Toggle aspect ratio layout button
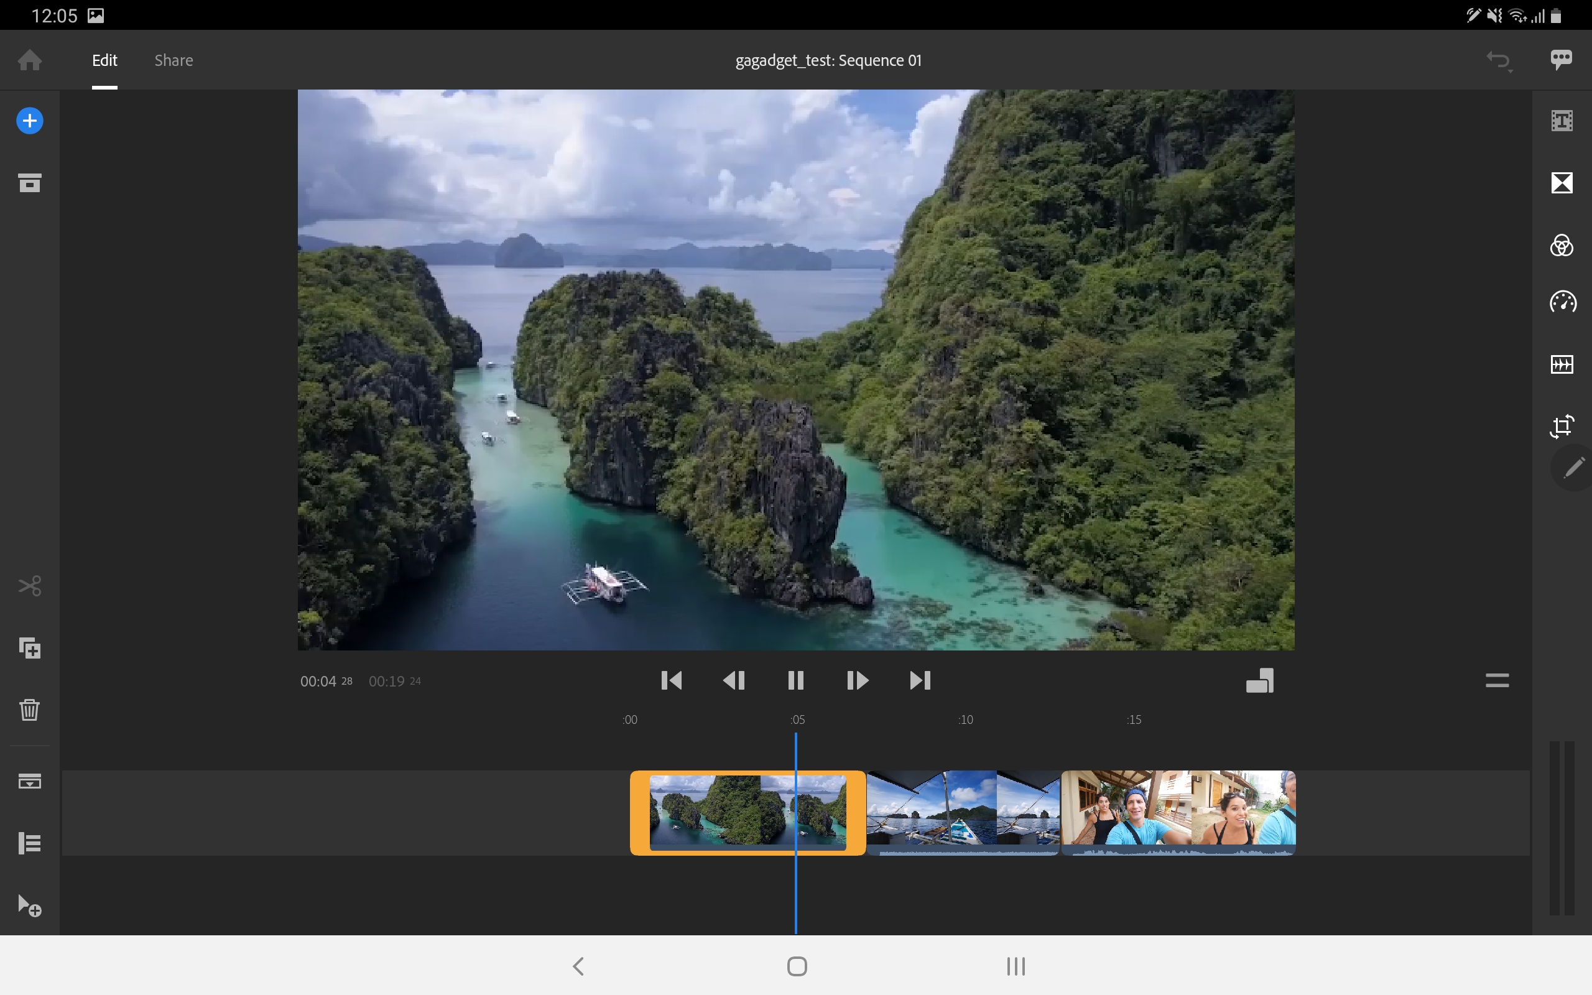Viewport: 1592px width, 995px height. click(1259, 680)
